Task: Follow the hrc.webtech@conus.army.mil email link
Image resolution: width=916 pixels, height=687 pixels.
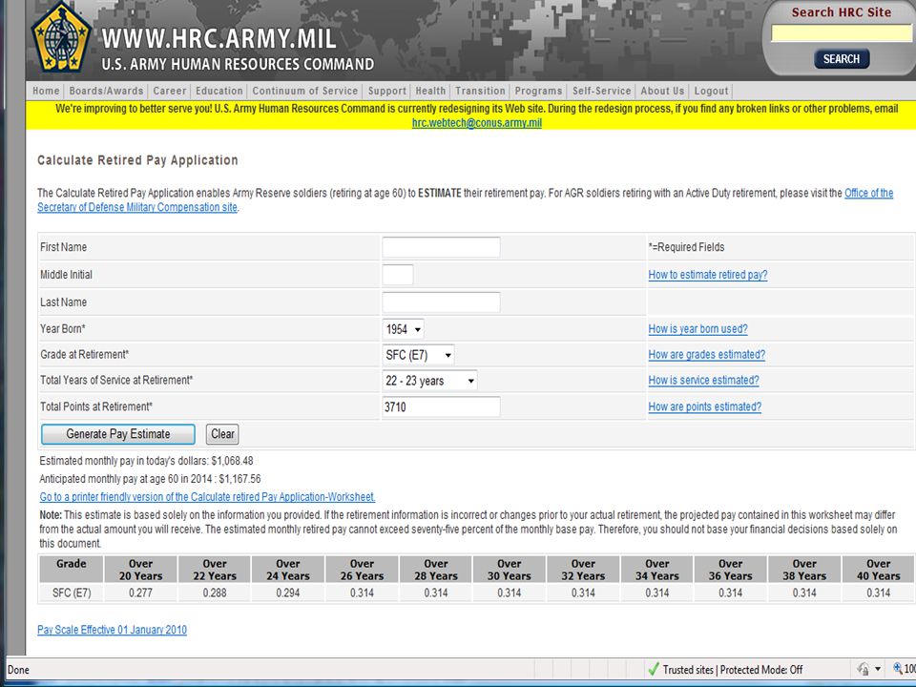Action: tap(477, 123)
